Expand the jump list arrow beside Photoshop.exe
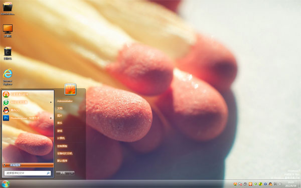The height and width of the screenshot is (188, 301). (x=51, y=118)
